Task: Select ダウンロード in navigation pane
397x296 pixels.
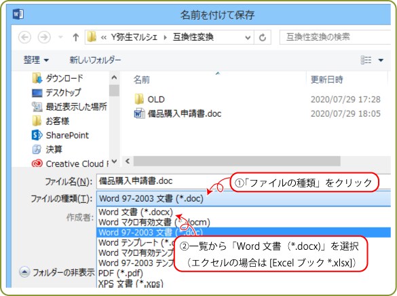Action: 58,78
